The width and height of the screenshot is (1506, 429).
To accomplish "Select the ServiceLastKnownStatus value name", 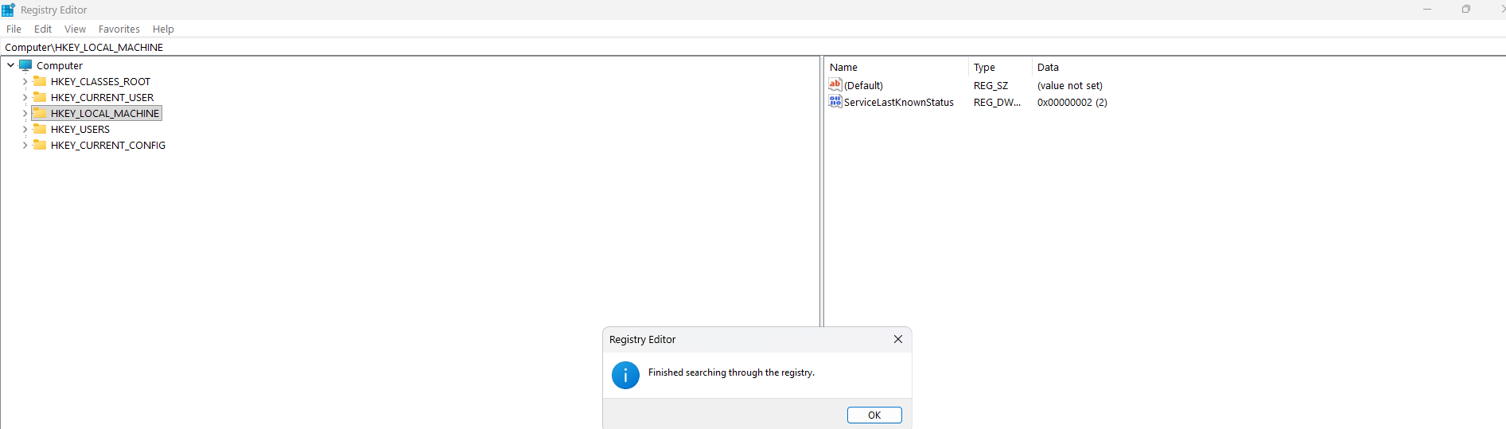I will (899, 102).
